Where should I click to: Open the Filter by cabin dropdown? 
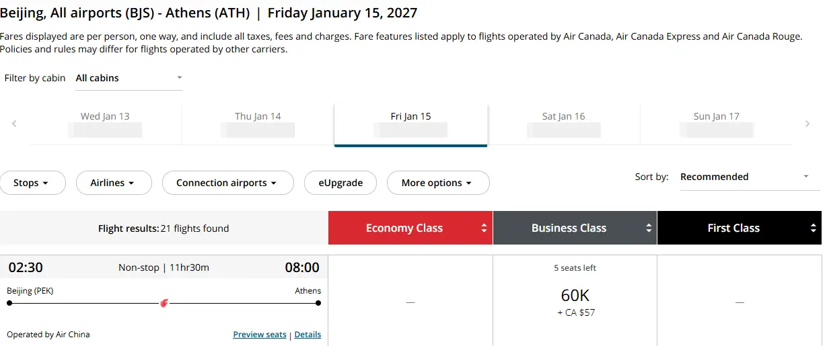[129, 78]
